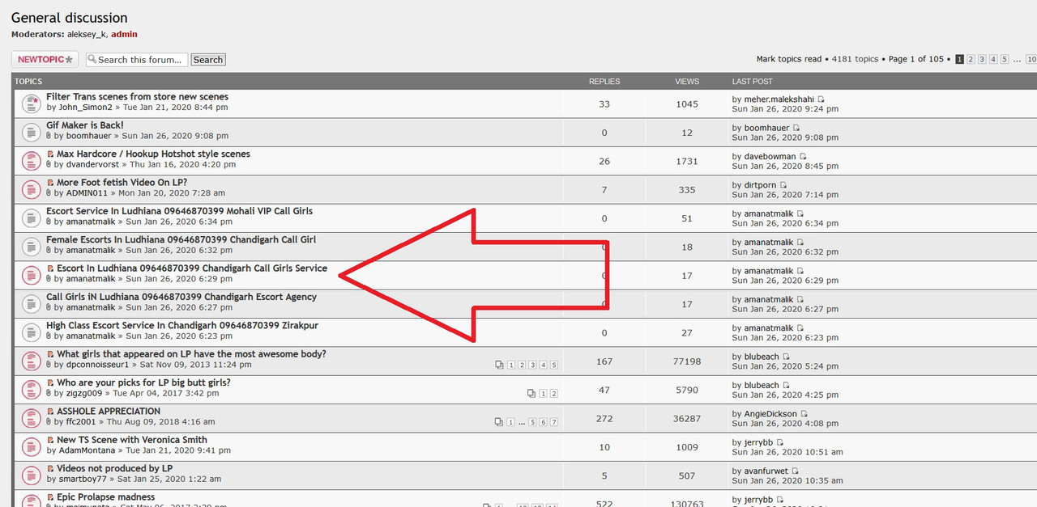Screen dimensions: 1037x507
Task: Click attachment paperclip icon by zigzg009's topic
Action: click(x=49, y=393)
